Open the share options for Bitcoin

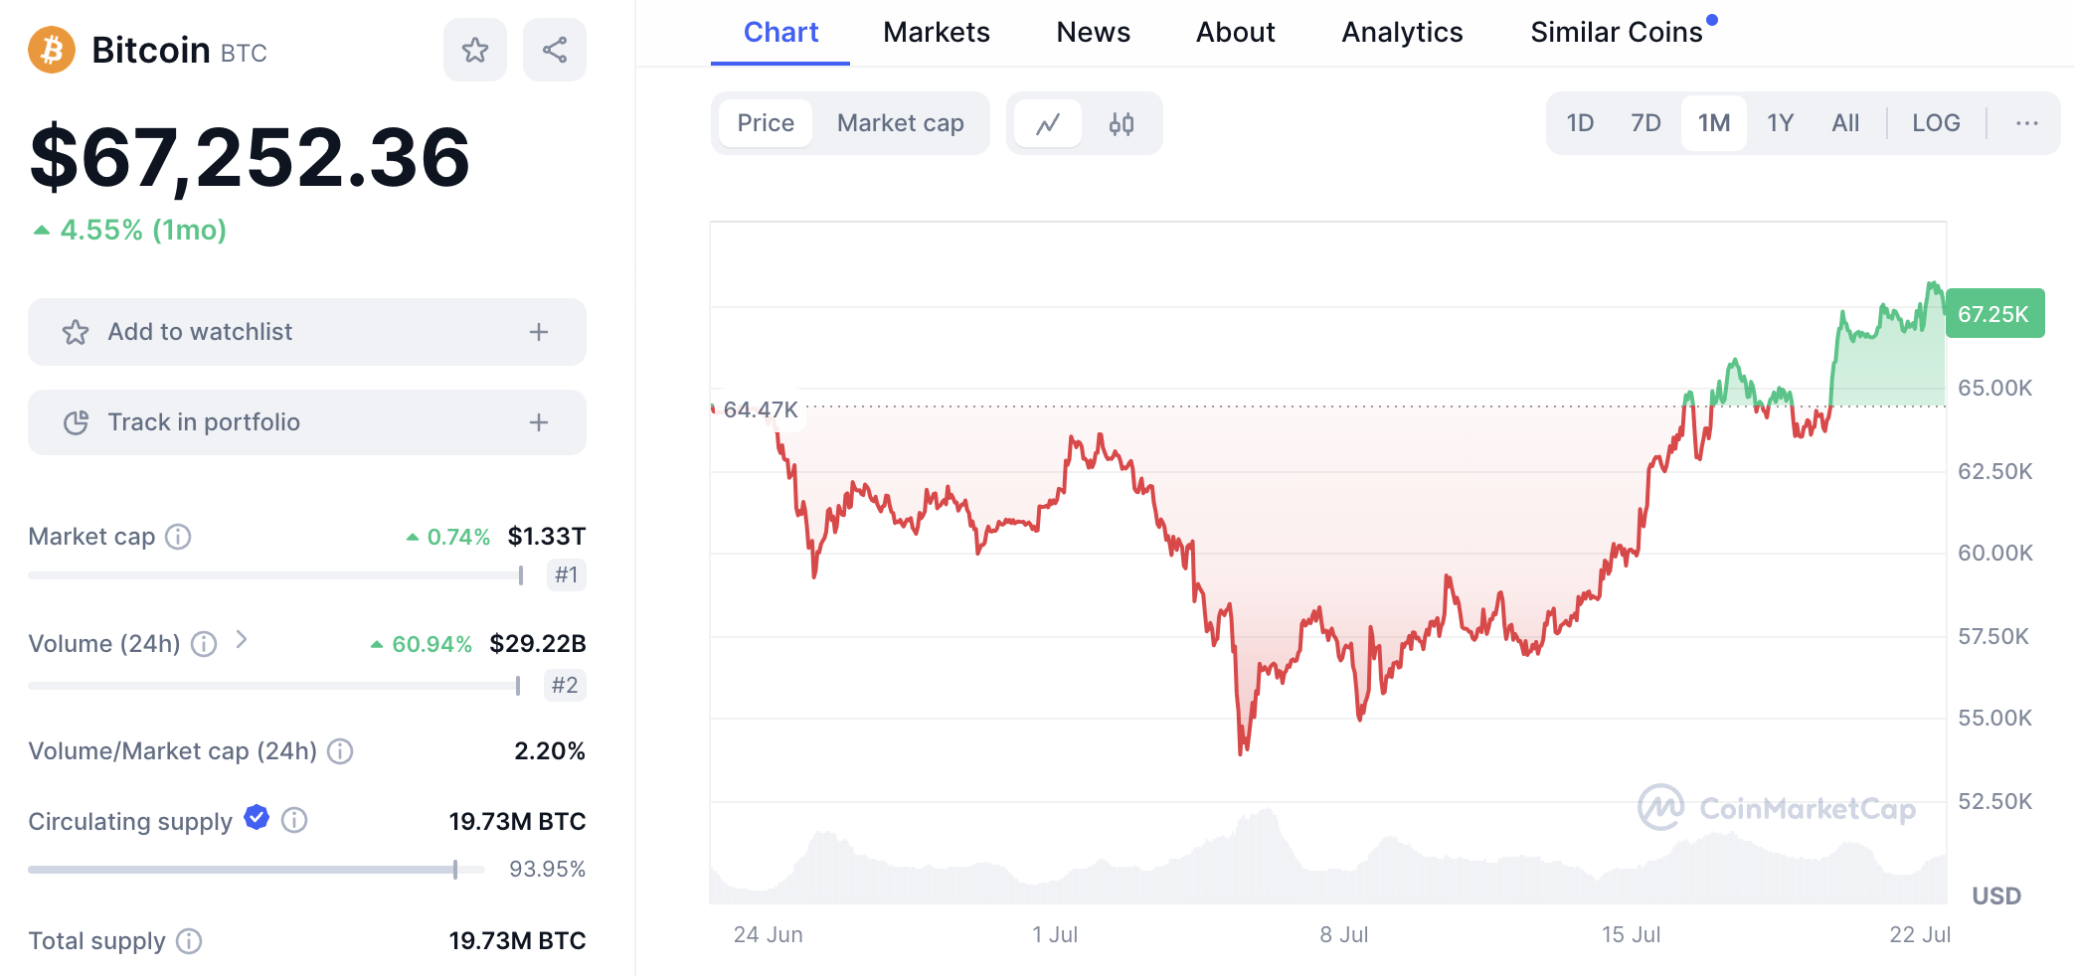tap(554, 49)
